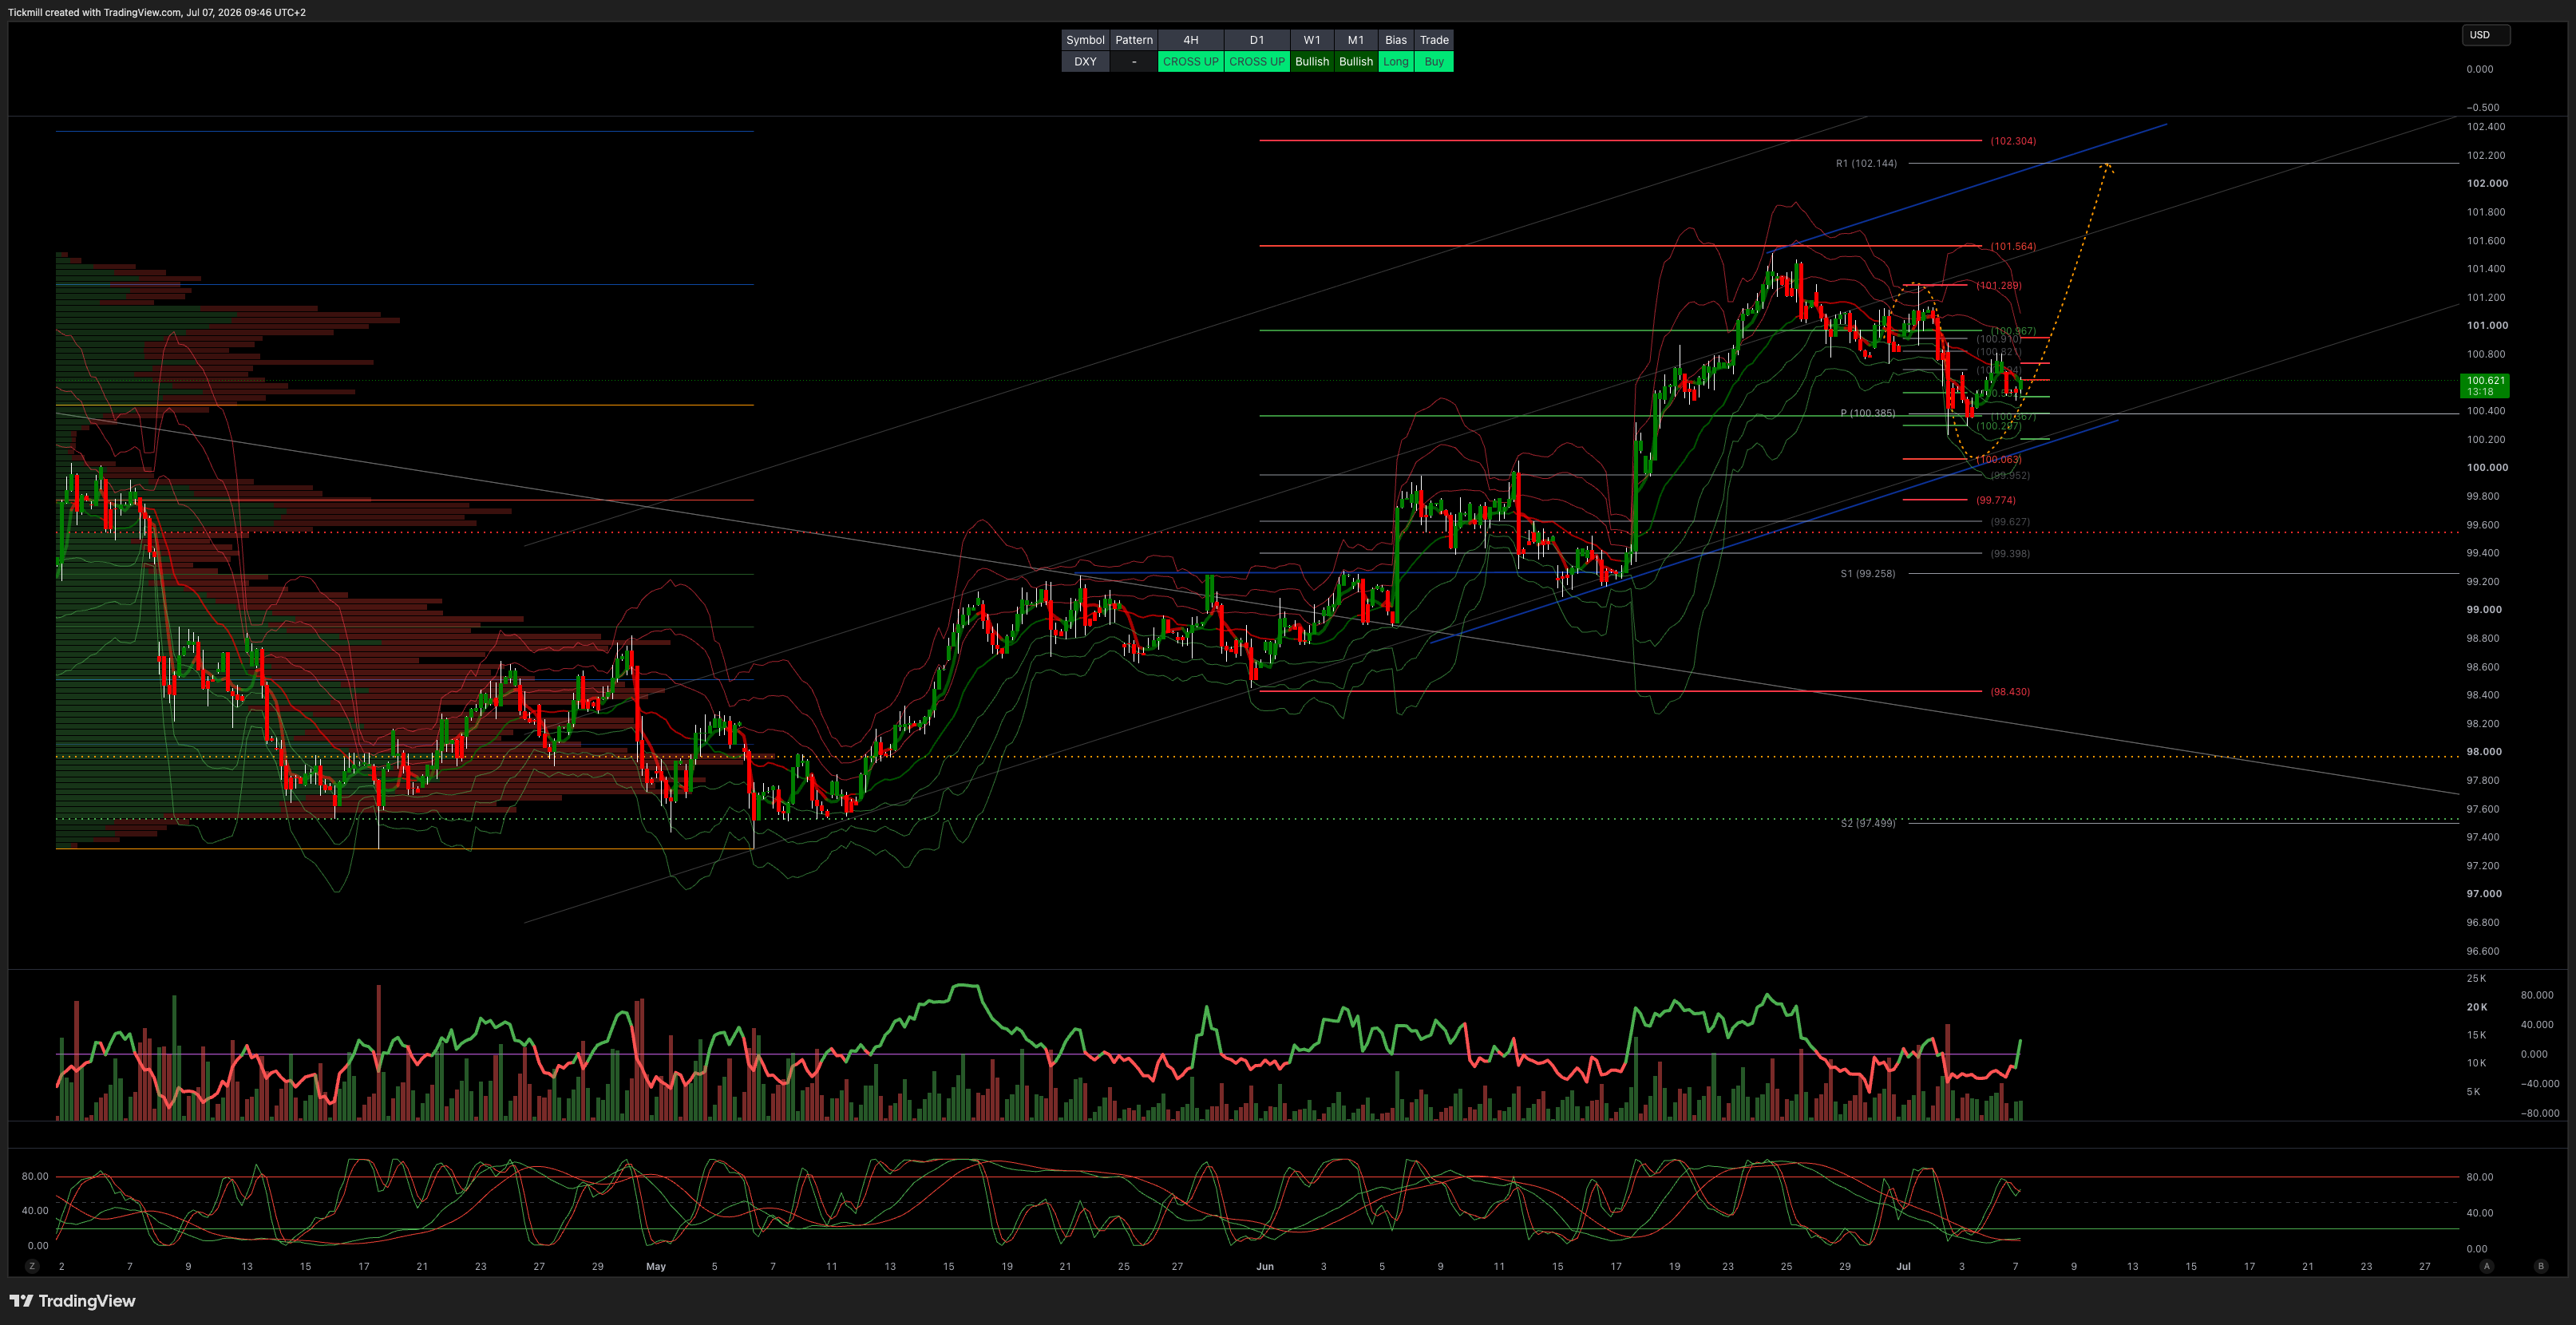This screenshot has width=2576, height=1325.
Task: Click the May label on the time axis
Action: [656, 1267]
